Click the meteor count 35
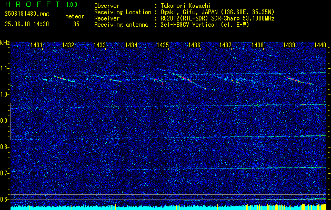This screenshot has height=210, width=331. (x=76, y=24)
